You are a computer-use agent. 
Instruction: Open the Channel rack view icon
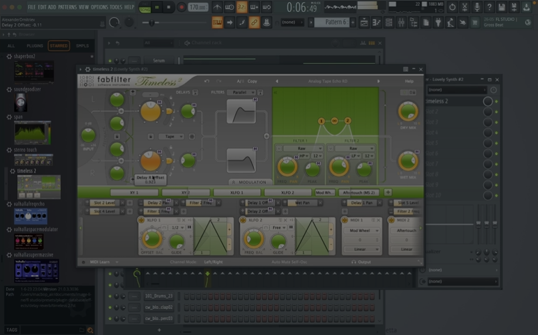(x=389, y=23)
